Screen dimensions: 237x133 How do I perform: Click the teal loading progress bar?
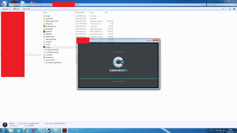click(x=118, y=78)
